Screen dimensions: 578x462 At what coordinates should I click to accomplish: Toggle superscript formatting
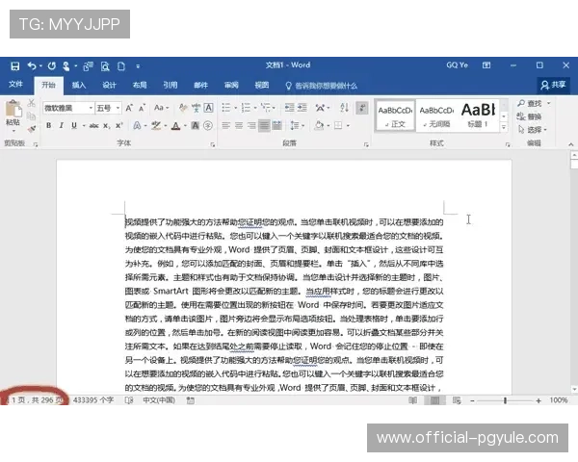118,126
